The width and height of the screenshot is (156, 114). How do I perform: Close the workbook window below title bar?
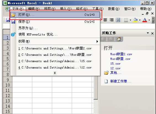[152, 13]
